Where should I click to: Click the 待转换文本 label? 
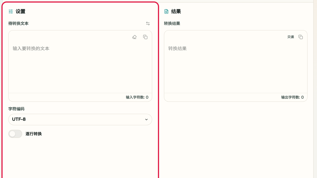click(18, 24)
